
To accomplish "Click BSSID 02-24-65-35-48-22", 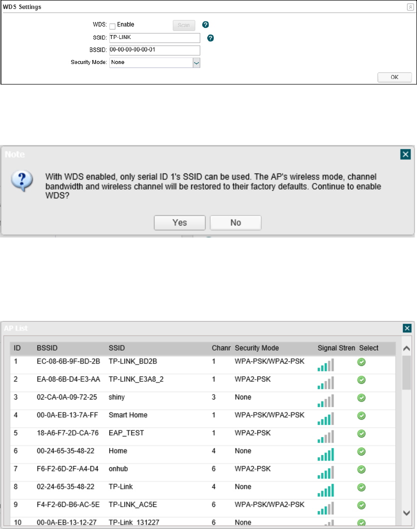I will 66,486.
